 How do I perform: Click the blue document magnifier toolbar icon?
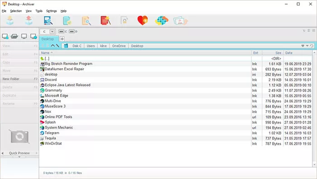[x=48, y=21]
